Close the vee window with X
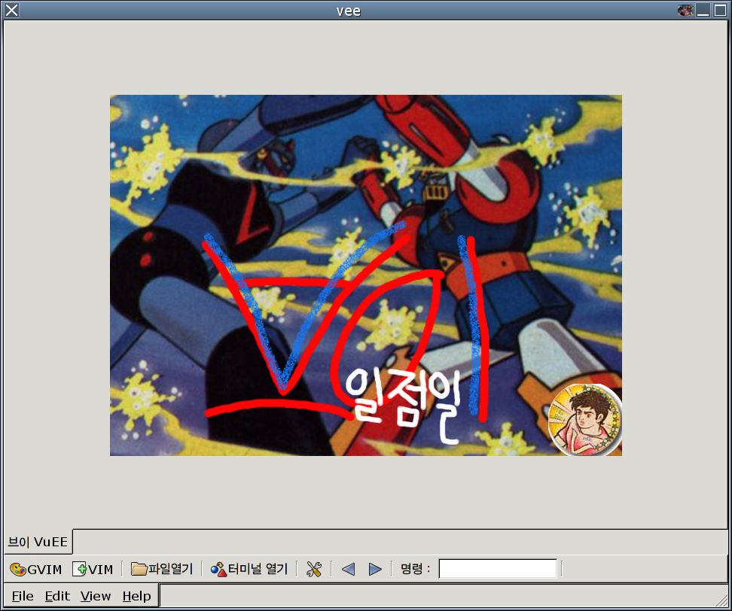The height and width of the screenshot is (611, 732). (x=11, y=10)
